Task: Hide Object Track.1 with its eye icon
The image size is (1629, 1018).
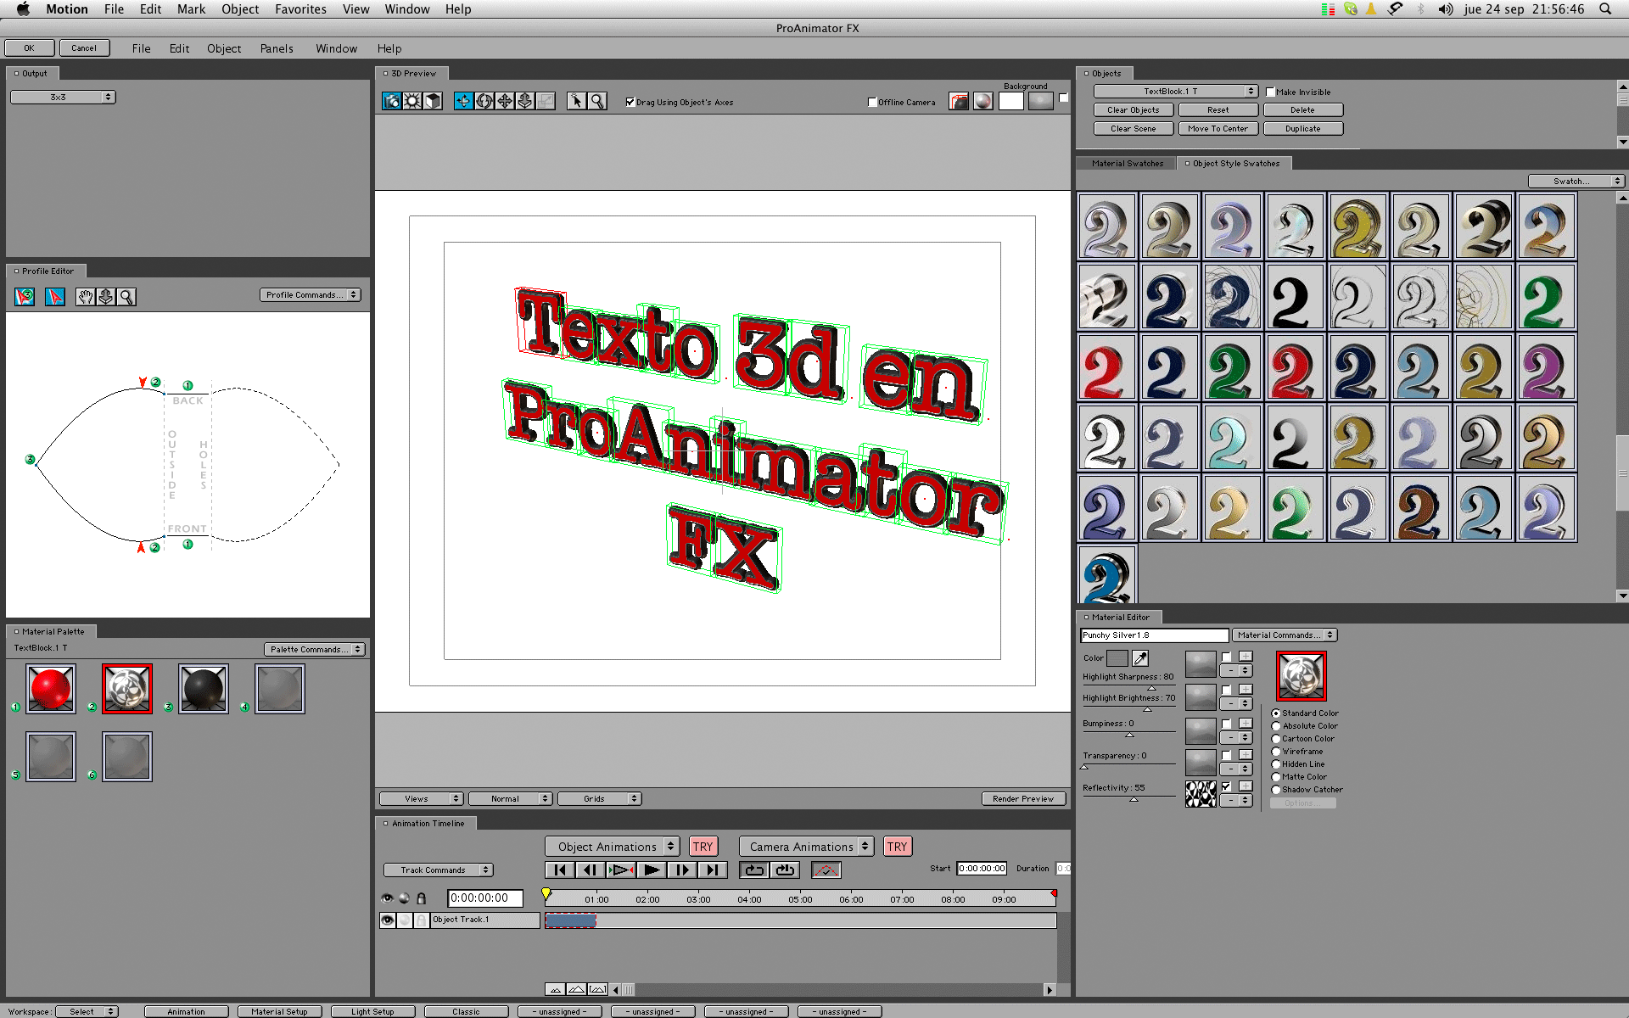Action: 388,920
